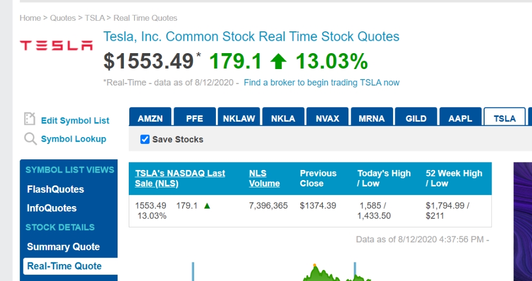Go to Summary Quote view

(63, 247)
